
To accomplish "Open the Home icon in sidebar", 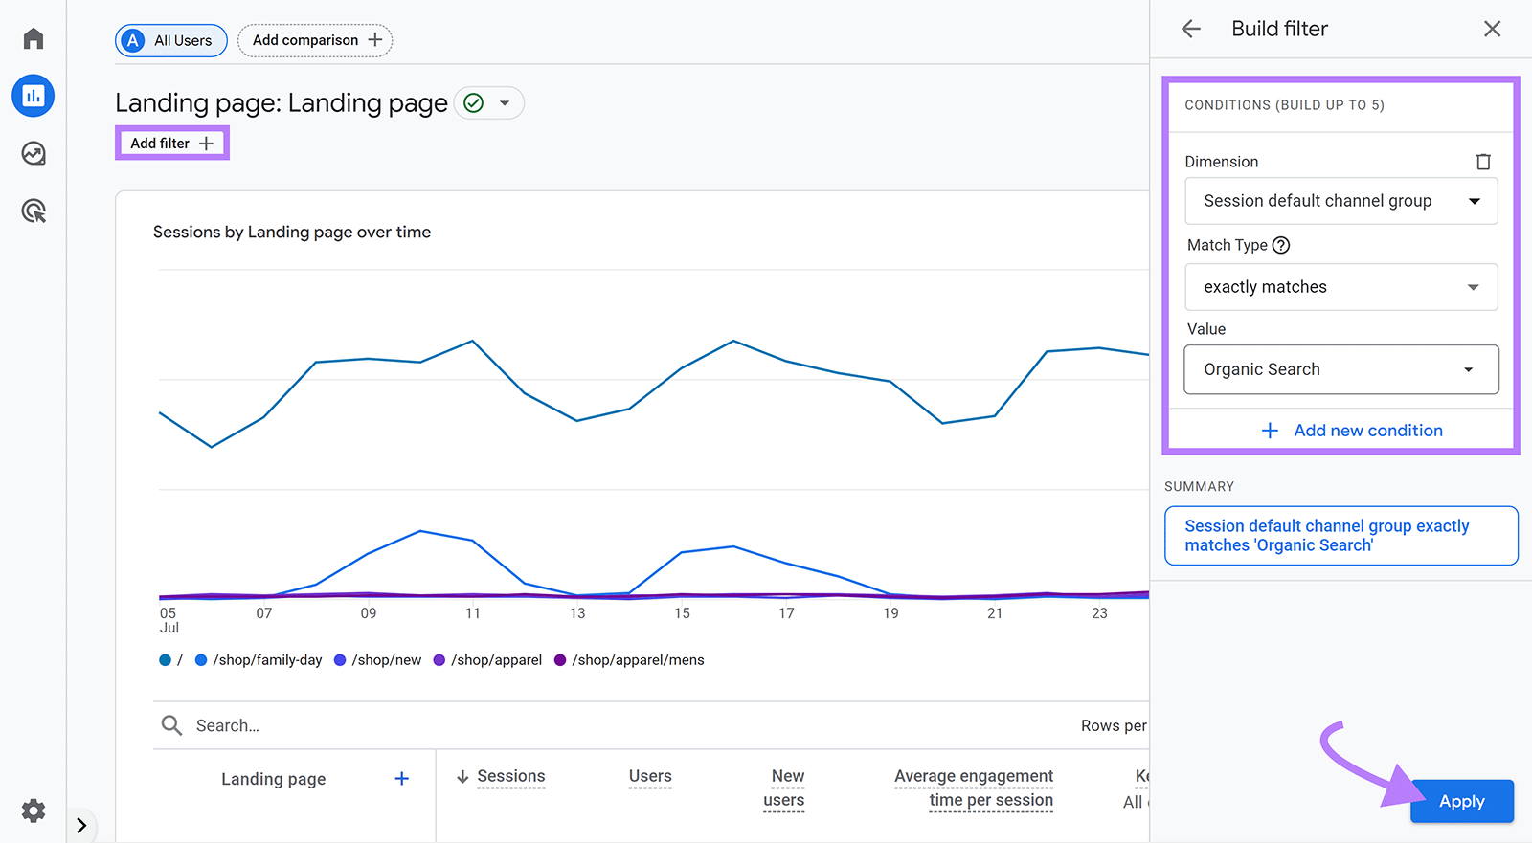I will tap(34, 38).
